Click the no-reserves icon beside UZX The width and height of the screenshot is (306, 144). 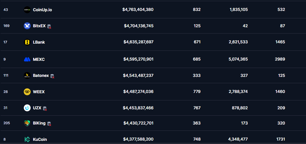45,108
